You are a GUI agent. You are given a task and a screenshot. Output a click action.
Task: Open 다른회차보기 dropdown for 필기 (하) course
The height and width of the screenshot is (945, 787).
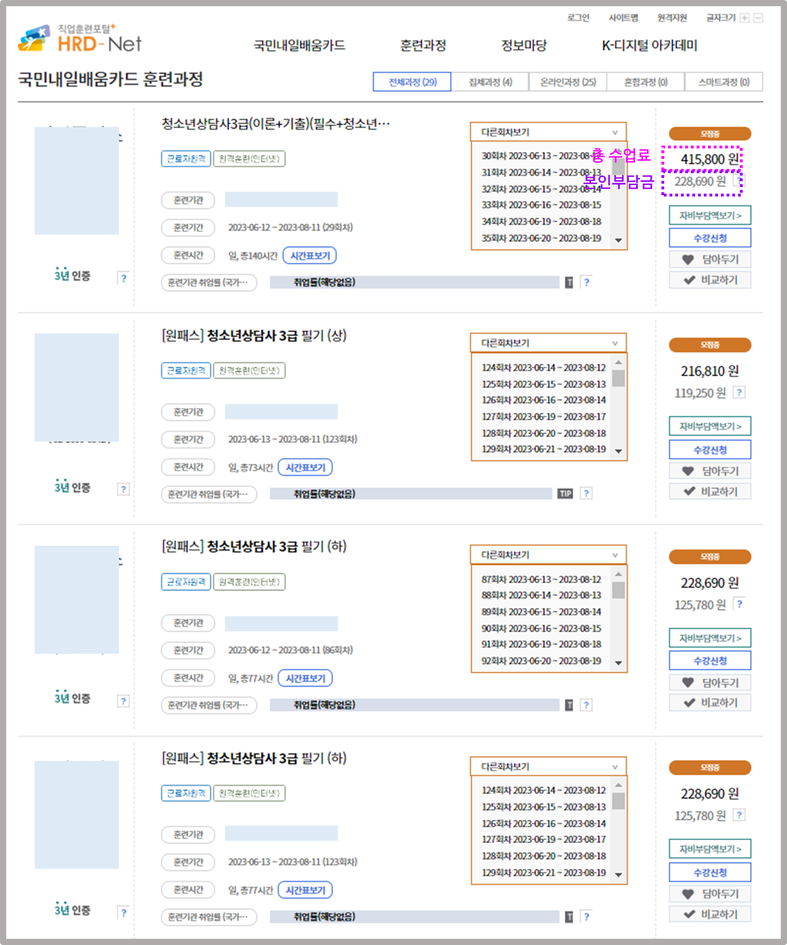tap(549, 554)
